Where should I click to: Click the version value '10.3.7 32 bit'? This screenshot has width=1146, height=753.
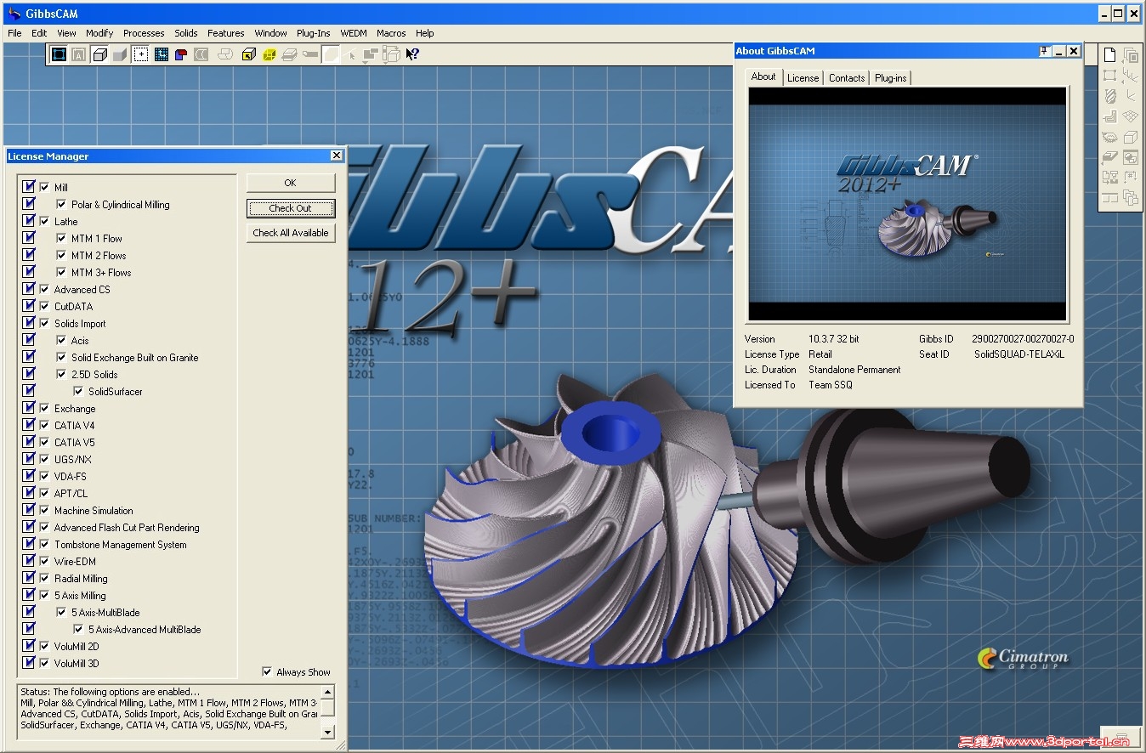[x=834, y=338]
